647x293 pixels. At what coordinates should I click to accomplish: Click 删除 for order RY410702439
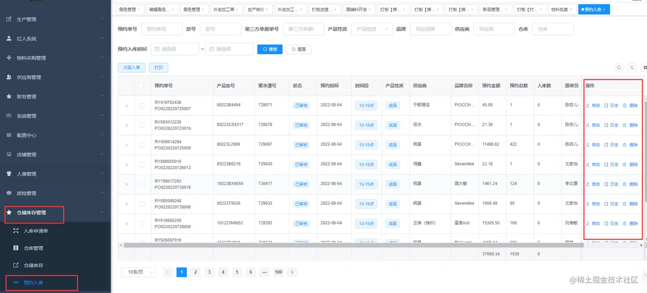tap(630, 106)
